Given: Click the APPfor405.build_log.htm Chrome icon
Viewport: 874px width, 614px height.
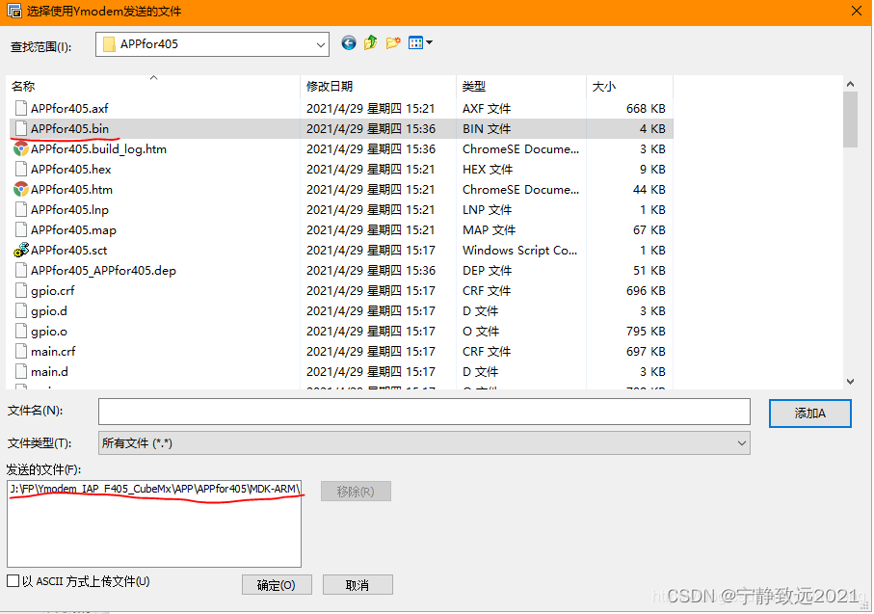Looking at the screenshot, I should [x=20, y=148].
